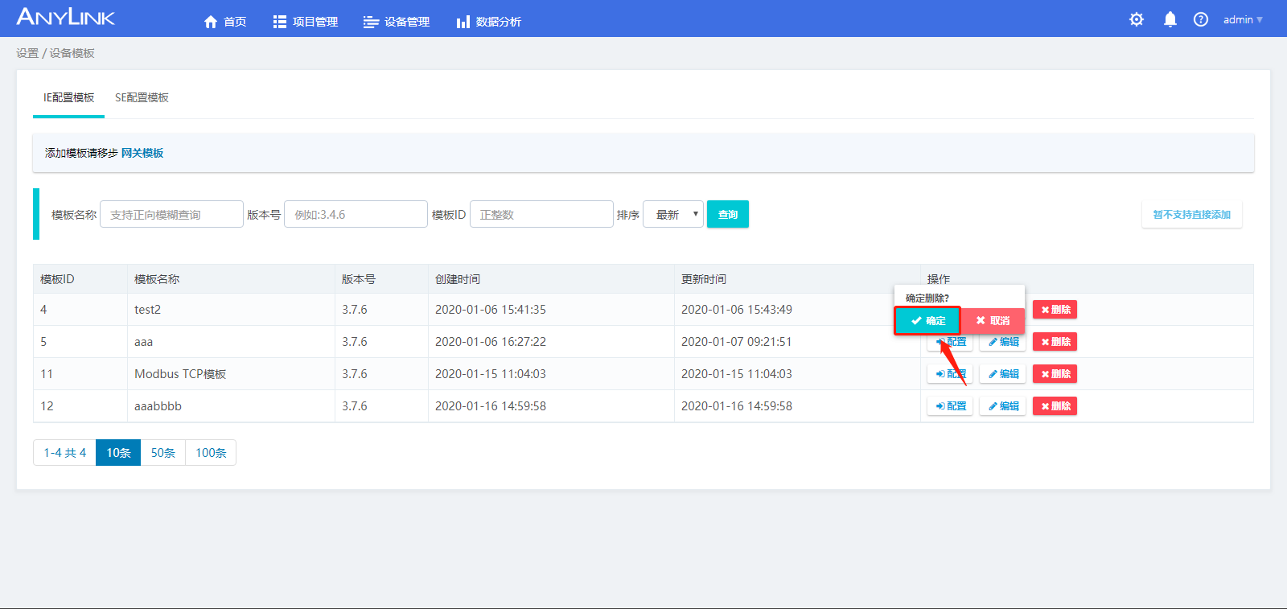Click the 设置 / 设备模板 breadcrumb
Viewport: 1287px width, 609px height.
56,53
